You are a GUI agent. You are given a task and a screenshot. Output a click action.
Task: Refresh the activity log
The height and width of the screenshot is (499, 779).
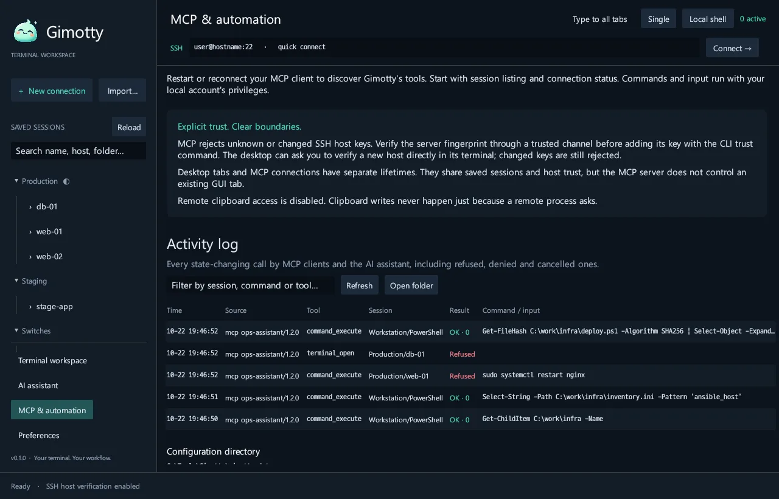(360, 285)
